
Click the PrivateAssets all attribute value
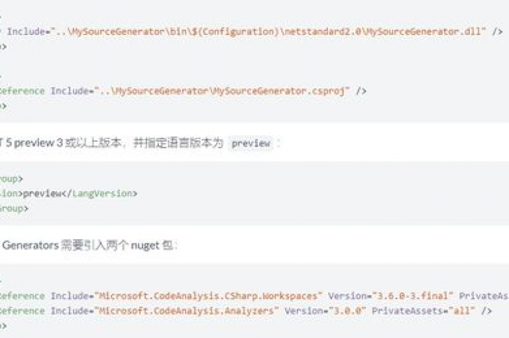(461, 311)
